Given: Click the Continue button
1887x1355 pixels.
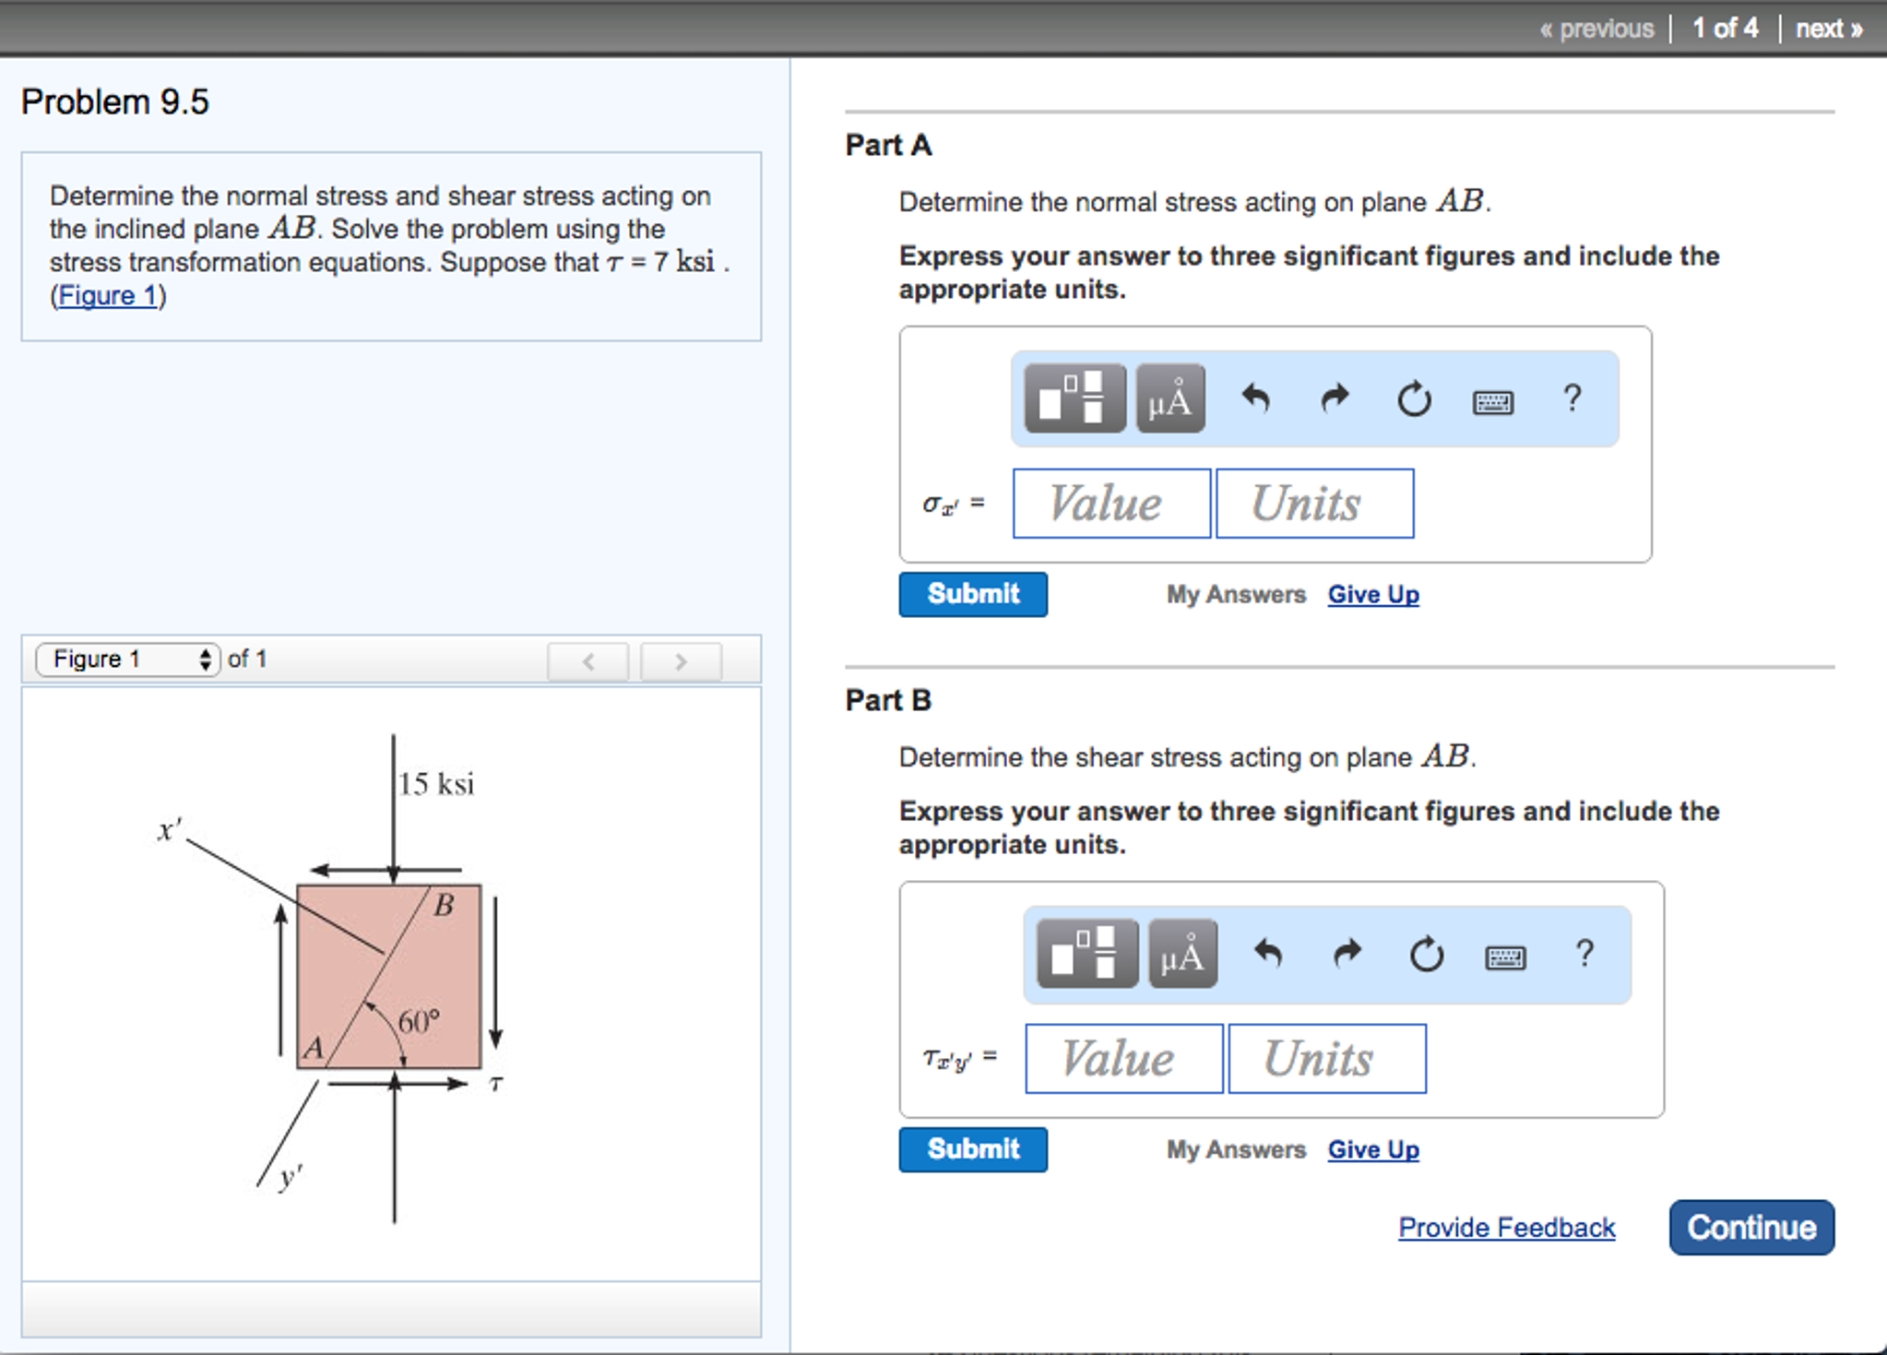Looking at the screenshot, I should click(x=1751, y=1228).
